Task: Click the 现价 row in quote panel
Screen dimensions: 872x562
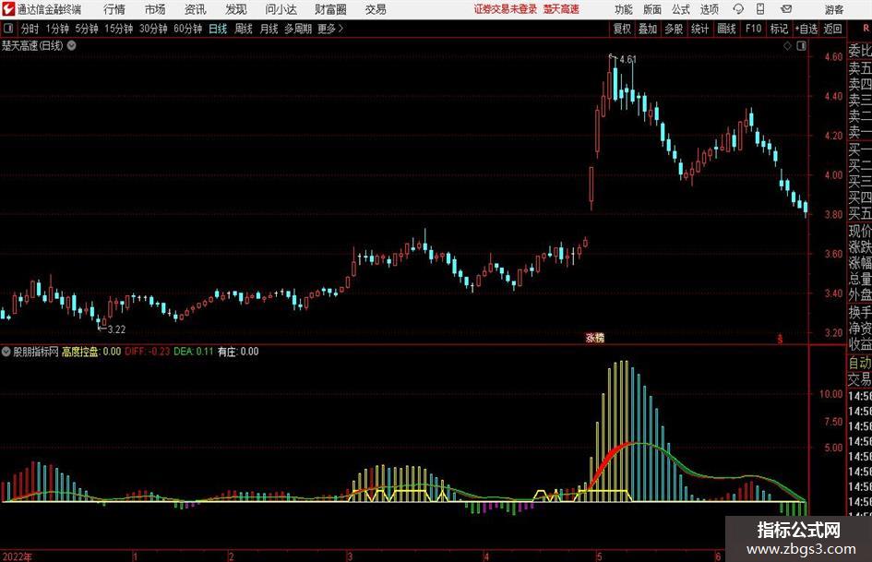Action: [860, 231]
